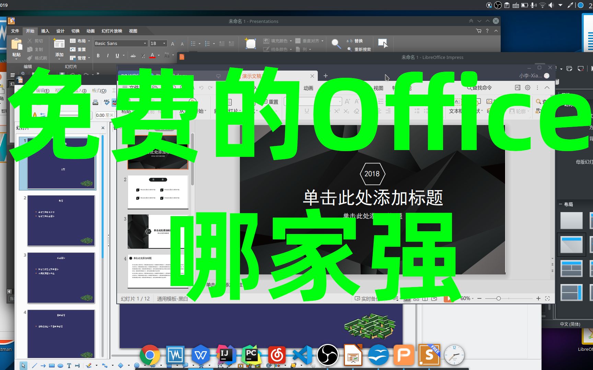Open the 60% zoom level dropdown
The width and height of the screenshot is (593, 370).
pos(467,298)
